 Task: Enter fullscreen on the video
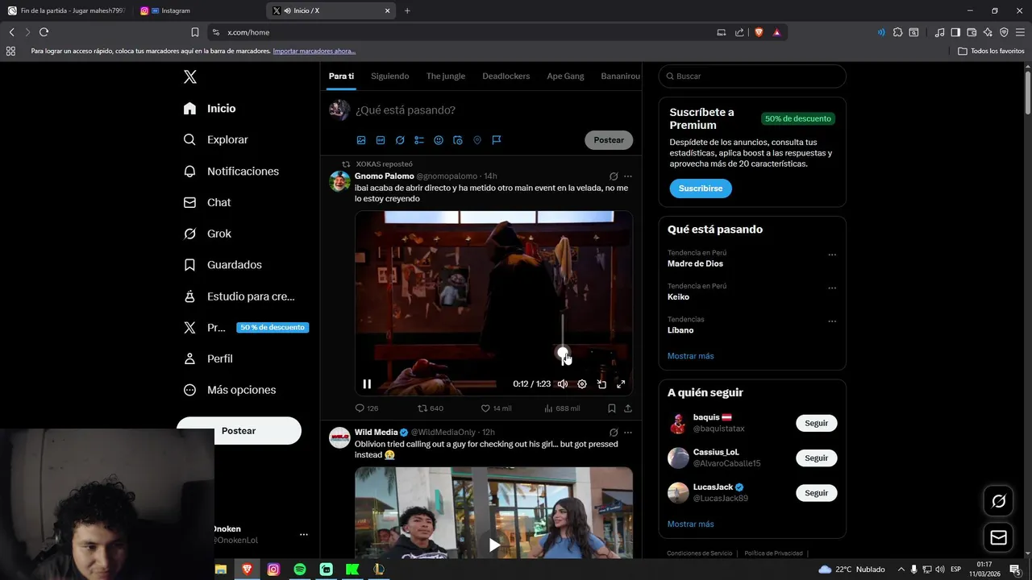pyautogui.click(x=621, y=384)
